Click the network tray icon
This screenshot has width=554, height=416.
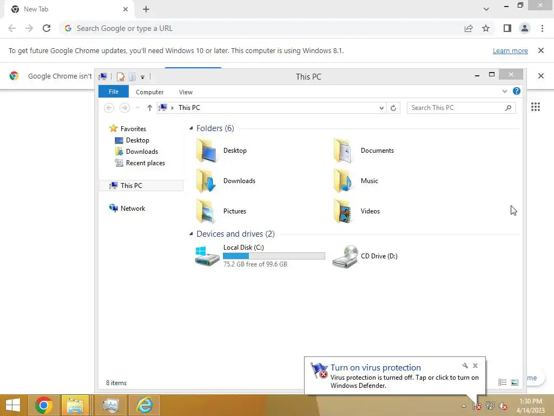(x=490, y=405)
